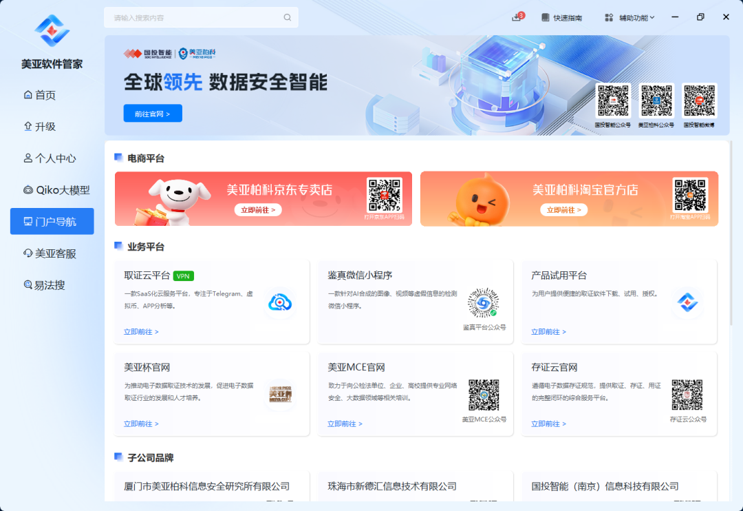Click the 前往官网 button
The height and width of the screenshot is (511, 743).
click(x=153, y=114)
